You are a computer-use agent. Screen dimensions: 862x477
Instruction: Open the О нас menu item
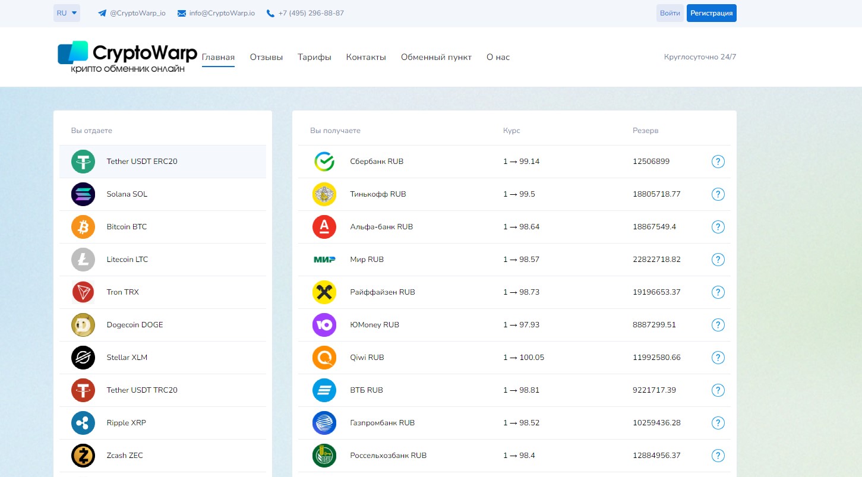[x=498, y=58]
